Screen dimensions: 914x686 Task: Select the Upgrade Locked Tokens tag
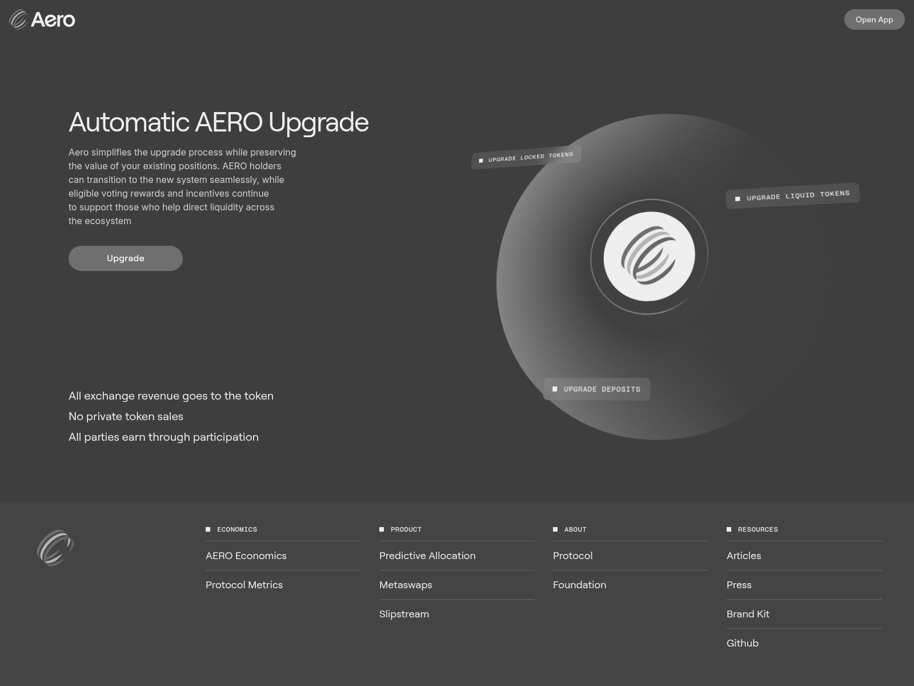[526, 157]
